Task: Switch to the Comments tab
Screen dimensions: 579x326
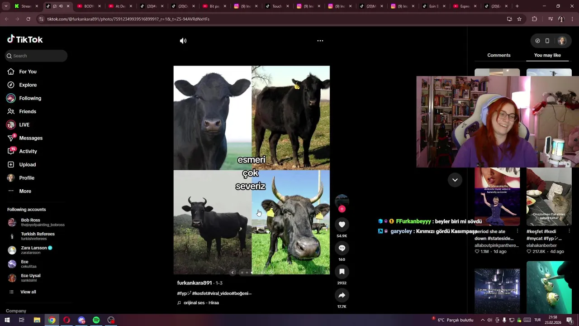Action: click(x=499, y=55)
